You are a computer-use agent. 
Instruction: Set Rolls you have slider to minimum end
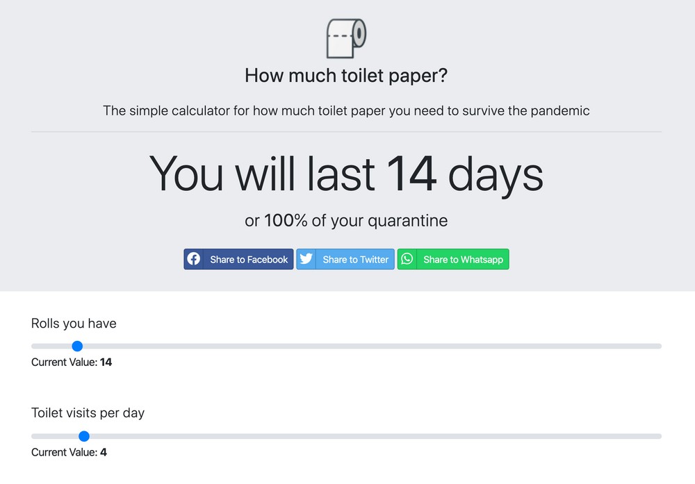point(33,346)
